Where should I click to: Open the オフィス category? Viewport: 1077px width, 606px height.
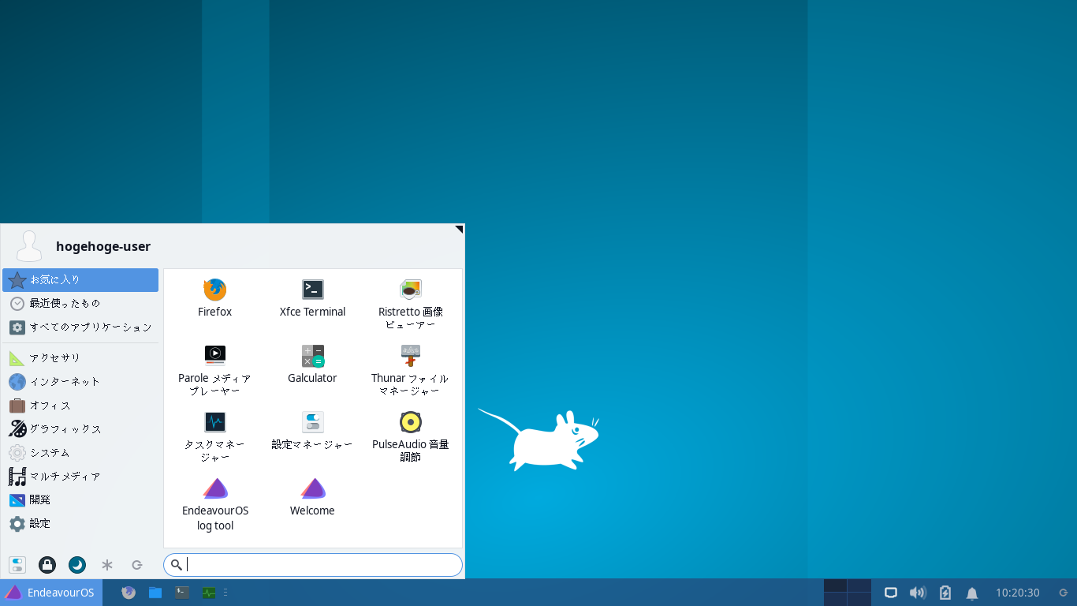point(80,406)
